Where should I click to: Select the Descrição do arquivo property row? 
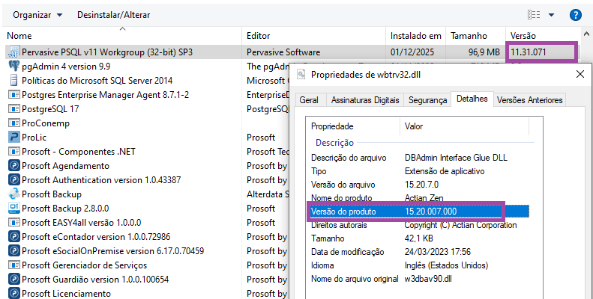(x=419, y=158)
